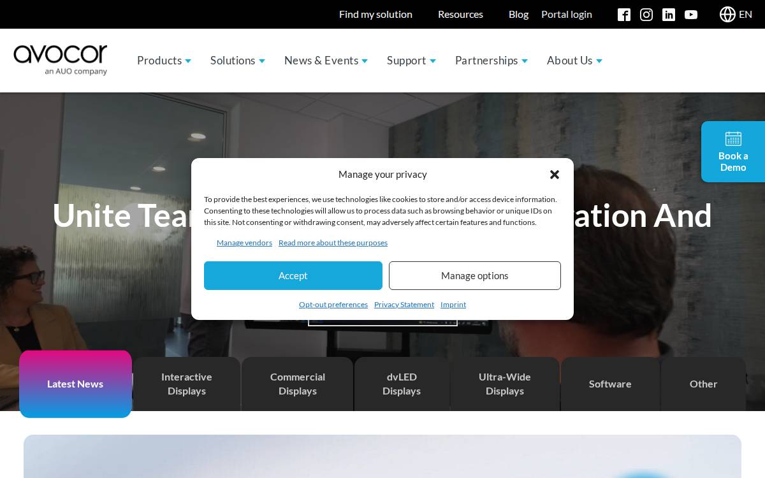Open the Privacy Statement link
This screenshot has height=478, width=765.
pyautogui.click(x=404, y=305)
